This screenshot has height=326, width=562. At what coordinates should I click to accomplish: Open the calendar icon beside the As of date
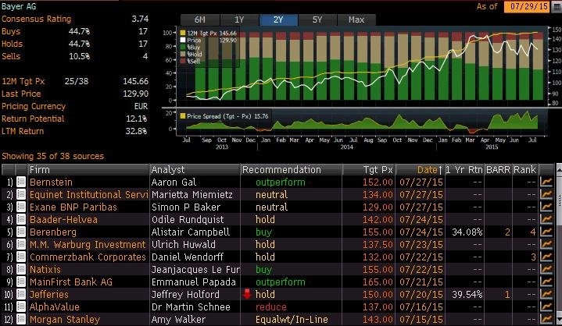[x=557, y=7]
